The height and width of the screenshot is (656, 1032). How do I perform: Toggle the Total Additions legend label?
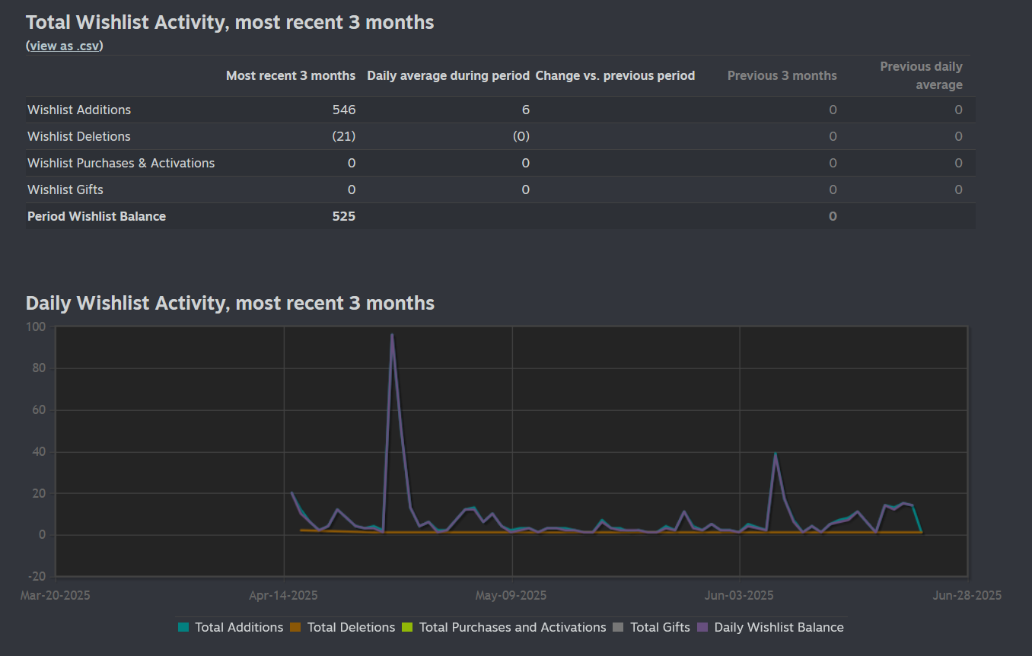tap(239, 628)
